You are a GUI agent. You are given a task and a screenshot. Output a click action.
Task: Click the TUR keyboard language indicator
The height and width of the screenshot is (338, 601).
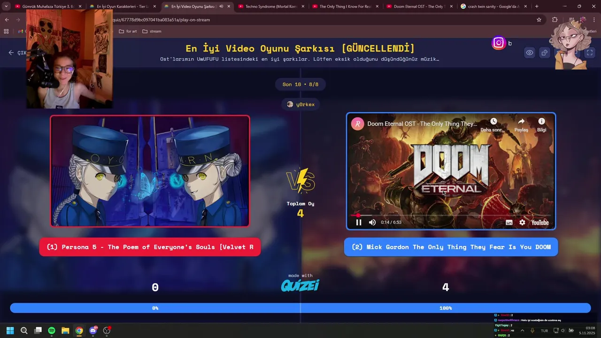click(x=545, y=330)
